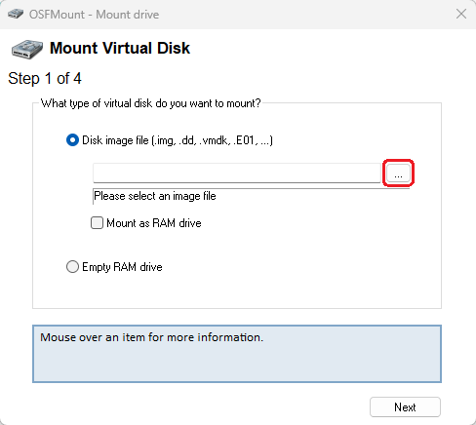The height and width of the screenshot is (425, 476).
Task: Click empty space inside the disk type group box
Action: click(x=293, y=266)
